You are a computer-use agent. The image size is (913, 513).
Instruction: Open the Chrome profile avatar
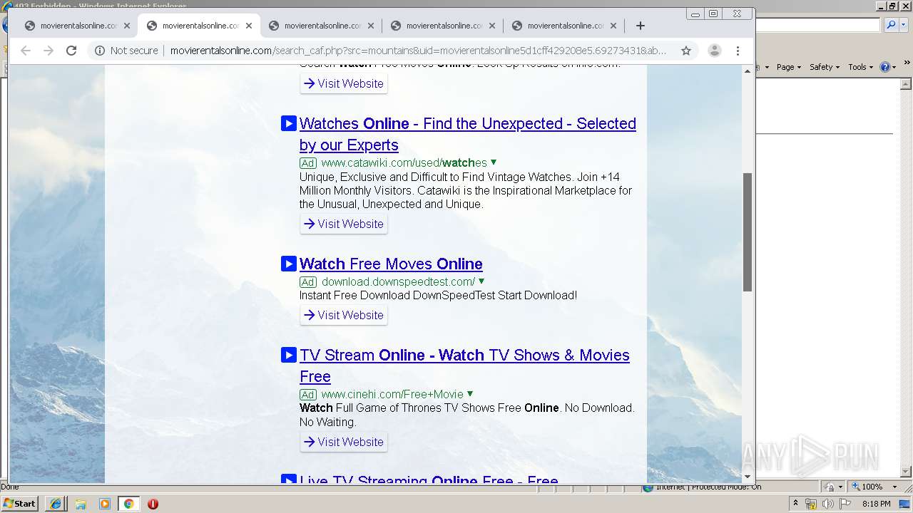click(714, 51)
